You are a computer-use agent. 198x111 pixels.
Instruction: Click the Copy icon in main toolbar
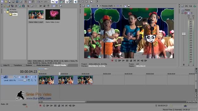(x=29, y=2)
